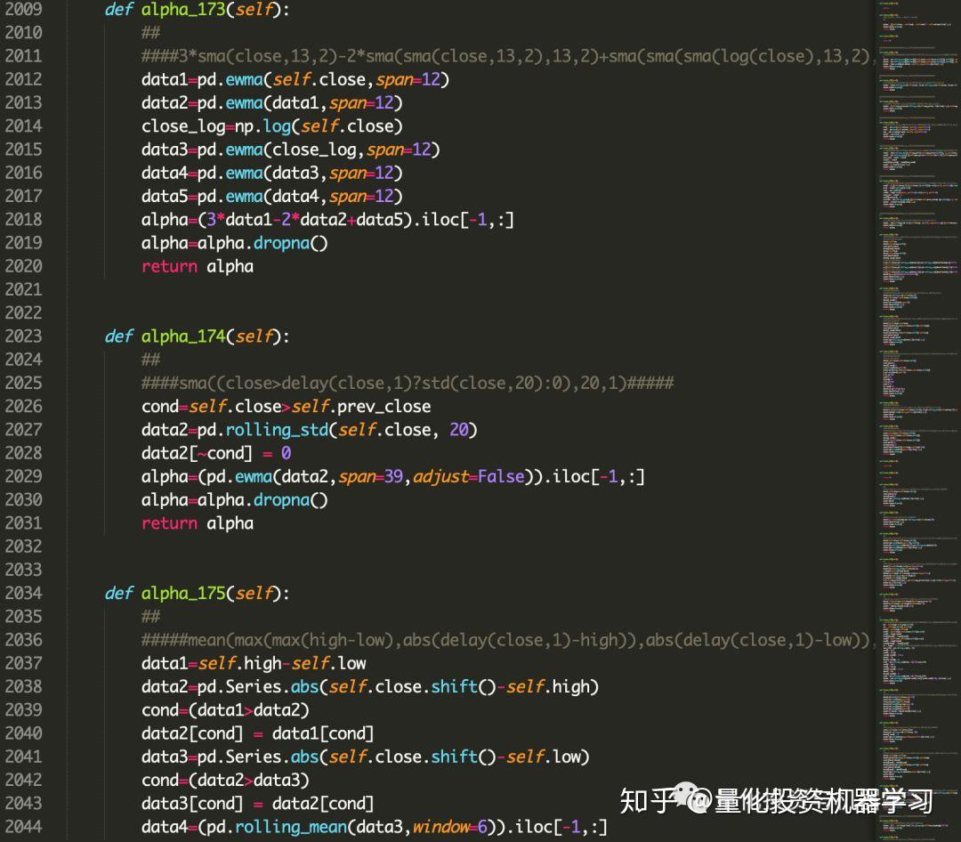
Task: Click the '##' comment on line 2010
Action: [150, 33]
